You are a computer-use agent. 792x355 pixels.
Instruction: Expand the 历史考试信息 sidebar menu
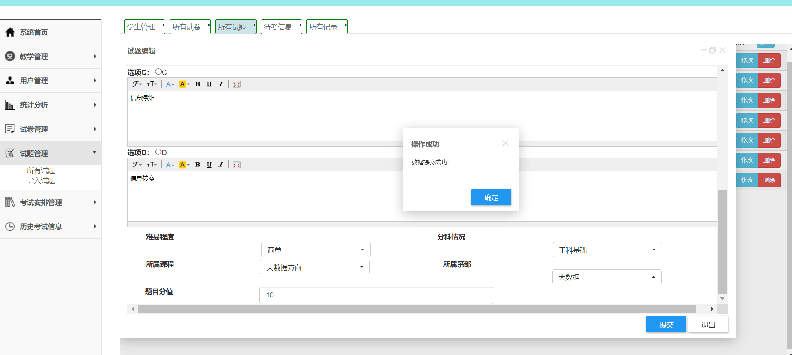(95, 226)
